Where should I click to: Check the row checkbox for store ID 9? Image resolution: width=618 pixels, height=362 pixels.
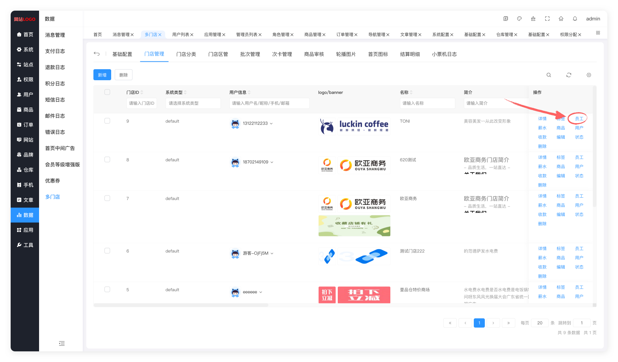pyautogui.click(x=107, y=121)
